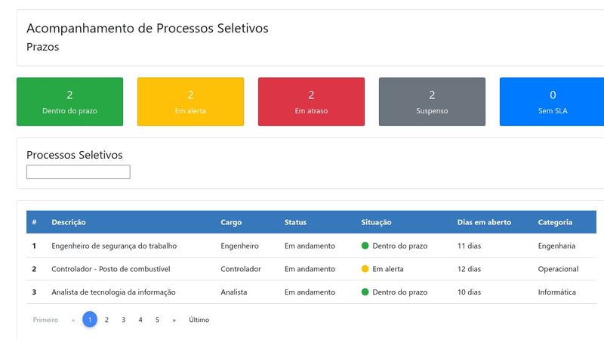Go to next page using » arrow
Screen dimensions: 604x340
[174, 320]
